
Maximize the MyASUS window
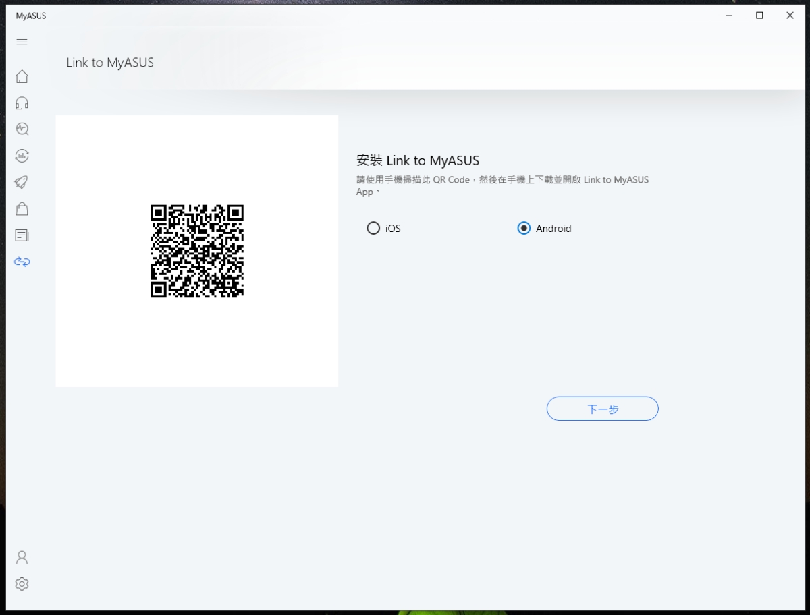pyautogui.click(x=759, y=16)
